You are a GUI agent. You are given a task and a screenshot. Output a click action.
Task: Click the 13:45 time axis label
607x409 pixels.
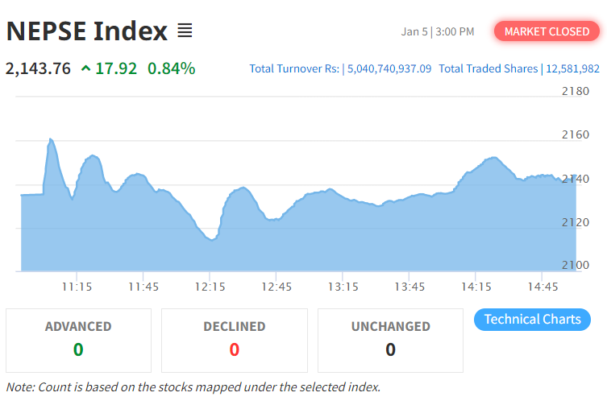click(410, 287)
